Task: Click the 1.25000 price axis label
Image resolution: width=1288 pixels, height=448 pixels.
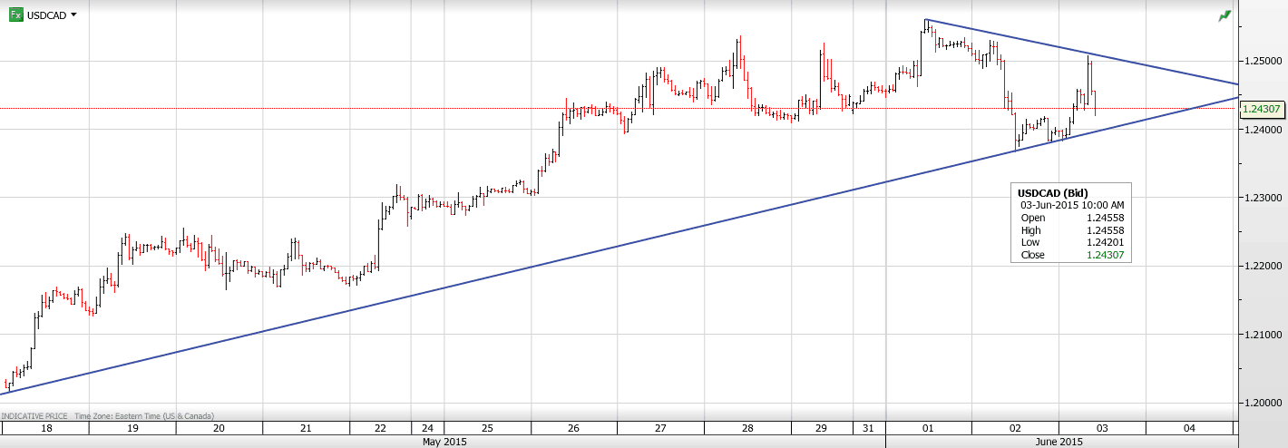Action: pos(1262,61)
